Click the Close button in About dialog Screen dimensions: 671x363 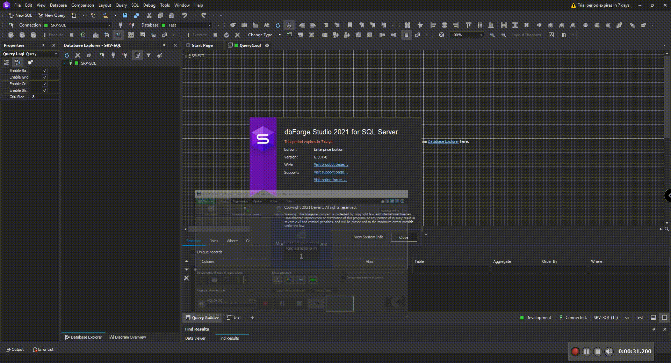(x=404, y=237)
